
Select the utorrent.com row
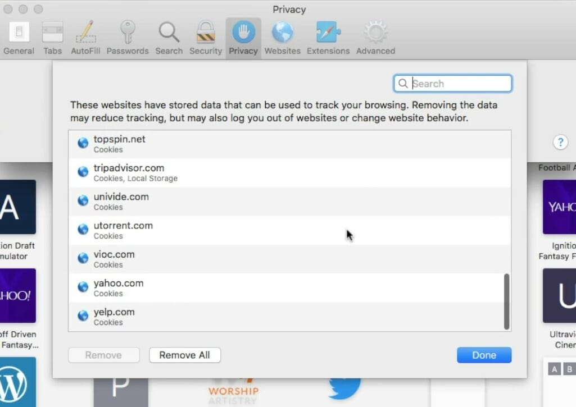click(289, 231)
